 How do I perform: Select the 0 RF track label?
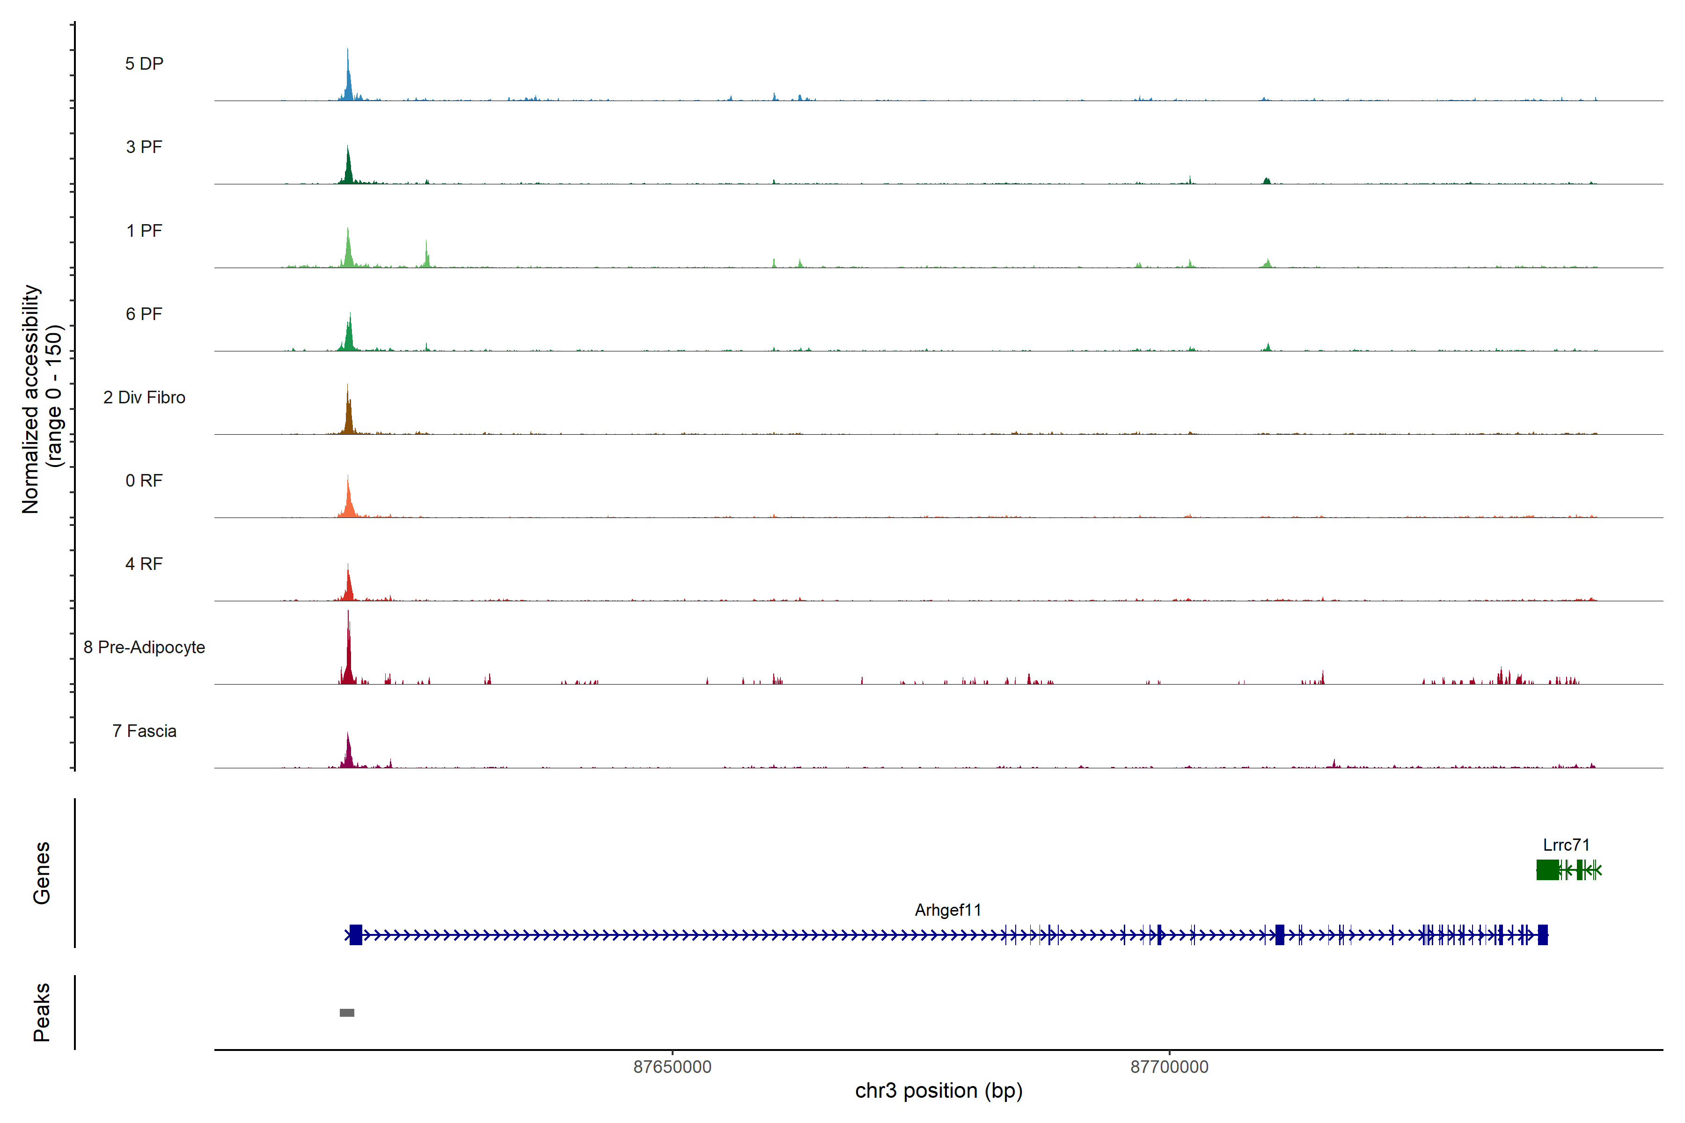pyautogui.click(x=144, y=481)
